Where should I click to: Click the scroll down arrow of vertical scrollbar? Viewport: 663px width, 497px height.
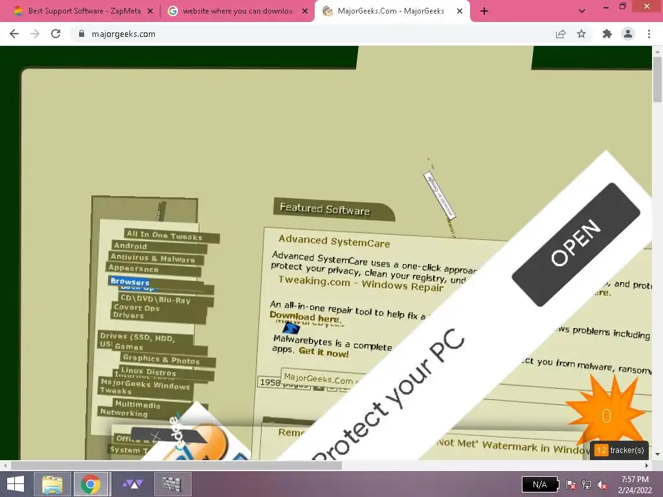click(657, 454)
